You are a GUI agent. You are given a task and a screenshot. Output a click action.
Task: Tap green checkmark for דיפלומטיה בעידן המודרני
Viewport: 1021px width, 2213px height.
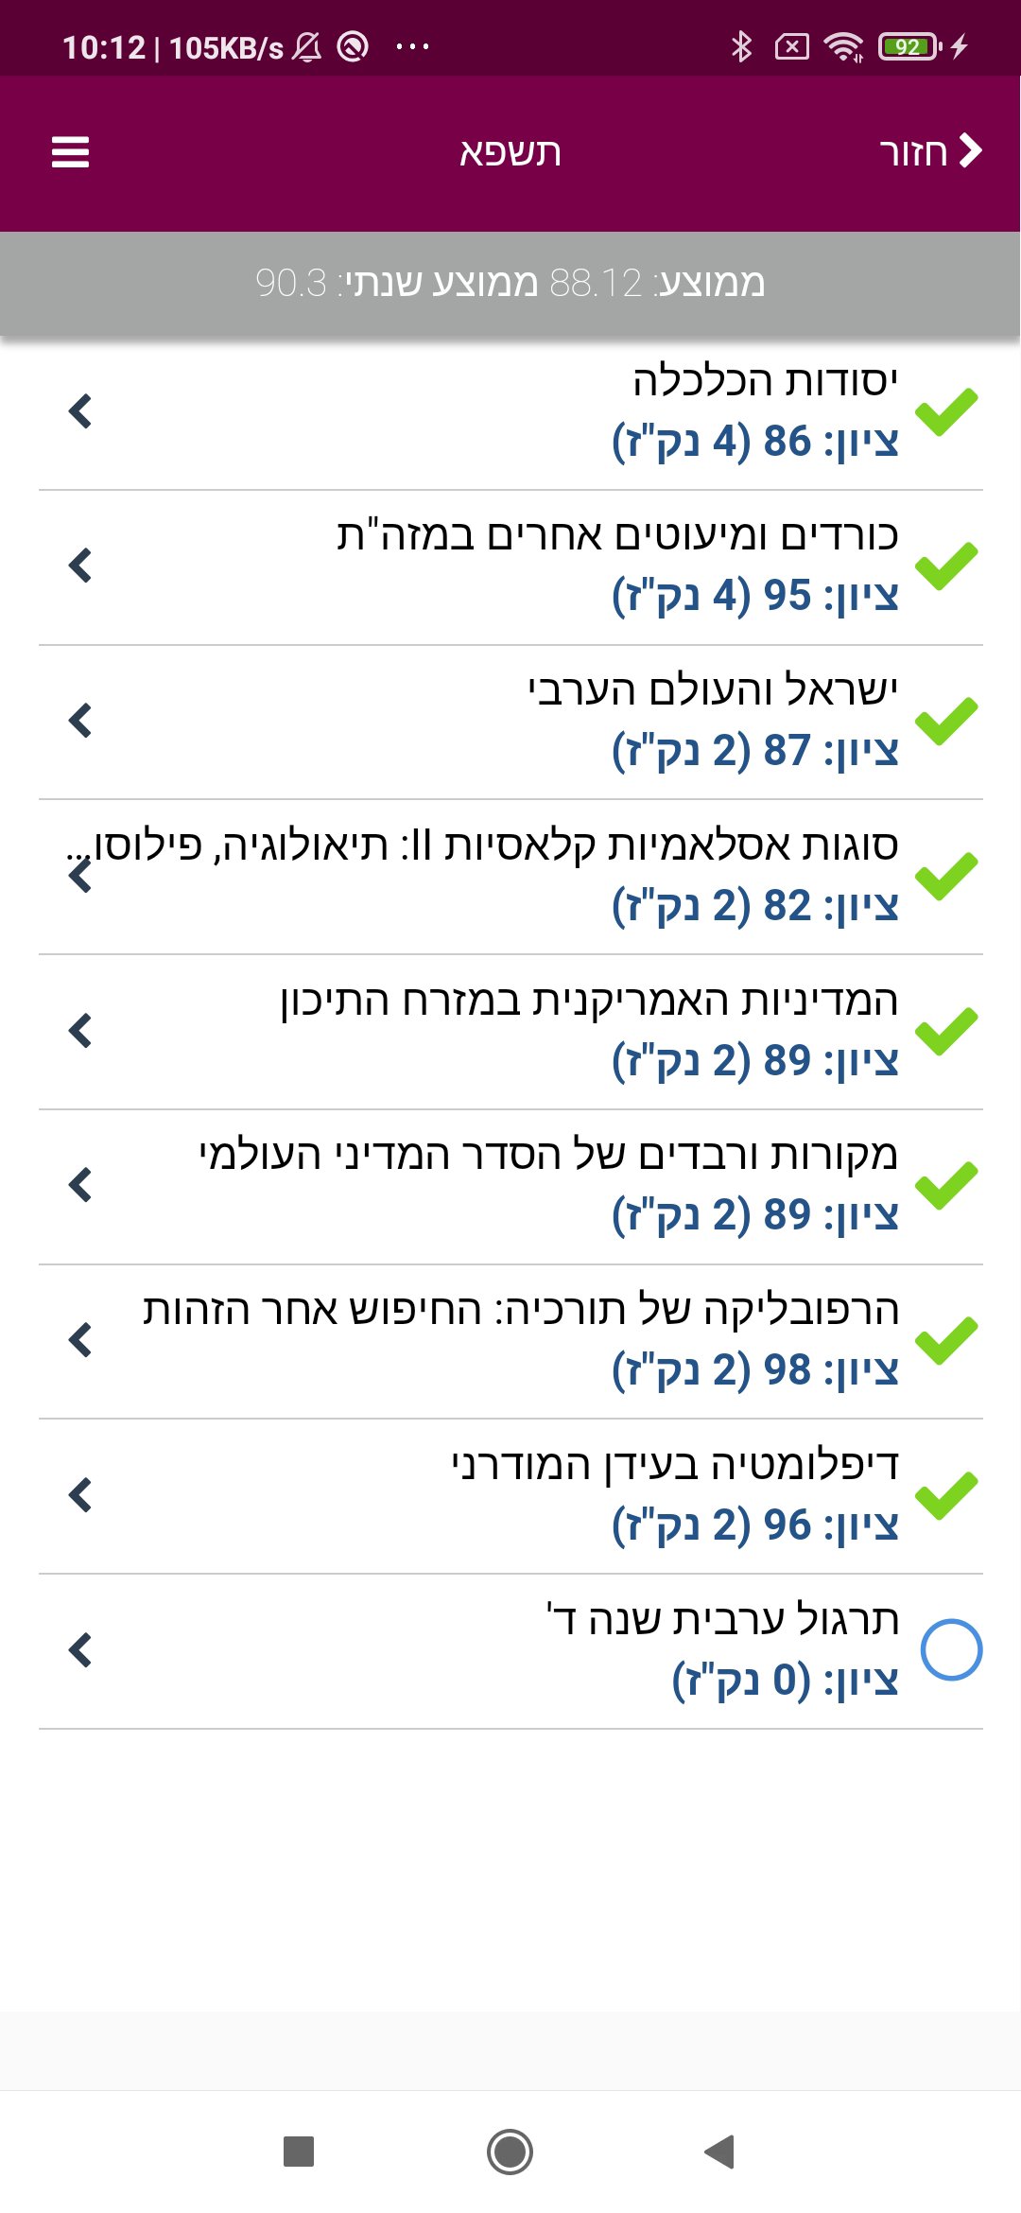[946, 1496]
